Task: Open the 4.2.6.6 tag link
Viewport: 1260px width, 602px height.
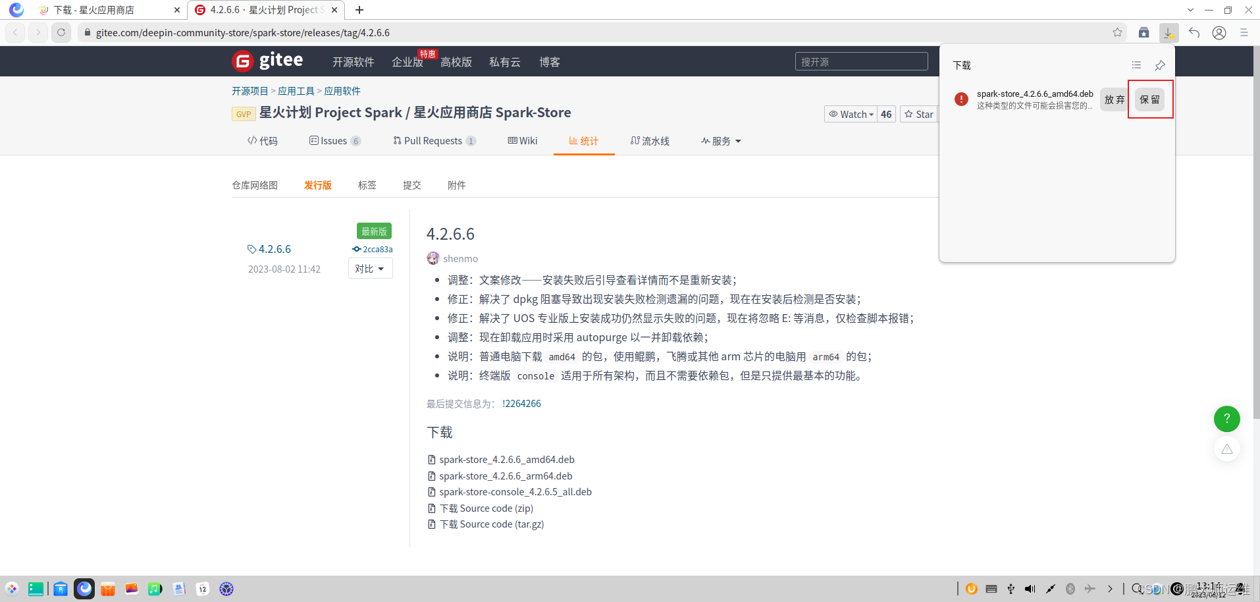Action: pyautogui.click(x=269, y=249)
